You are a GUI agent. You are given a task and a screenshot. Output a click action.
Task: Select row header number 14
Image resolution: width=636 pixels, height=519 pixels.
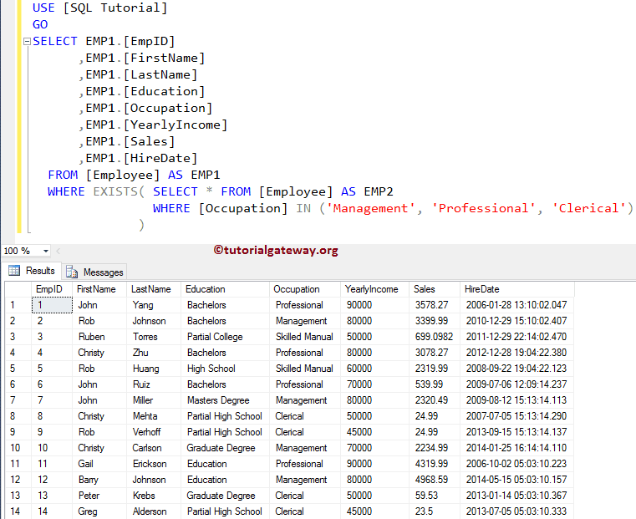click(x=18, y=511)
